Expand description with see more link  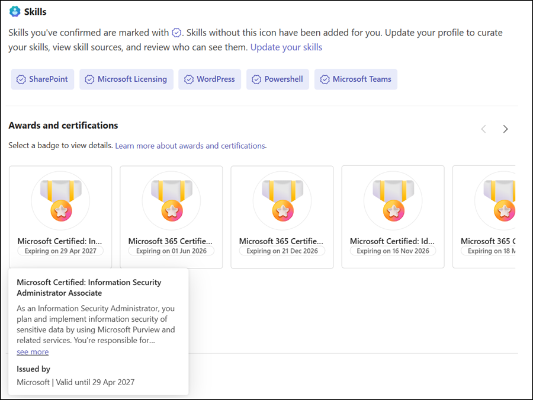pos(33,351)
